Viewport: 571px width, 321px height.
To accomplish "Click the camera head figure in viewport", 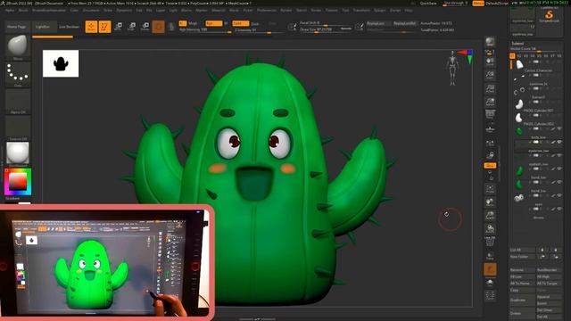I will point(452,68).
